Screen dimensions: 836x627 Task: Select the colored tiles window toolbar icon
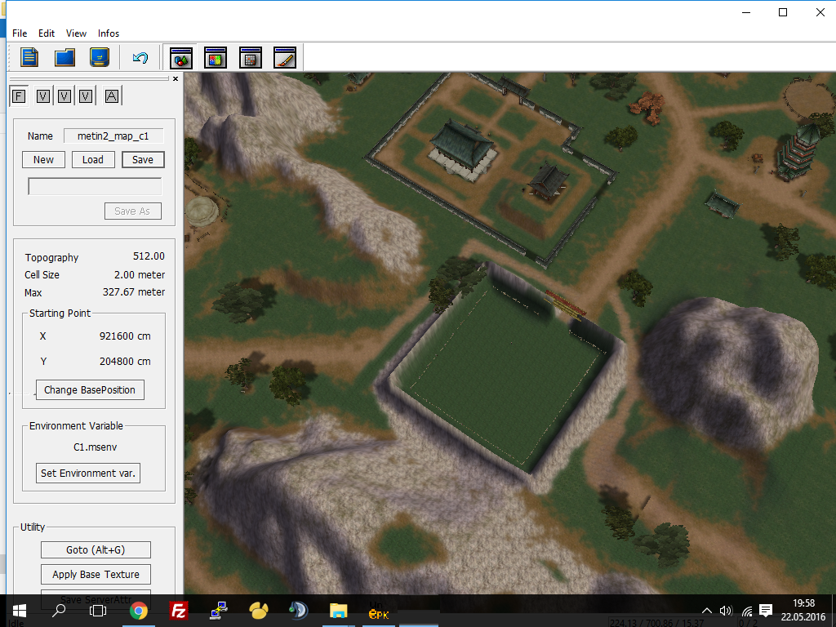click(x=216, y=58)
